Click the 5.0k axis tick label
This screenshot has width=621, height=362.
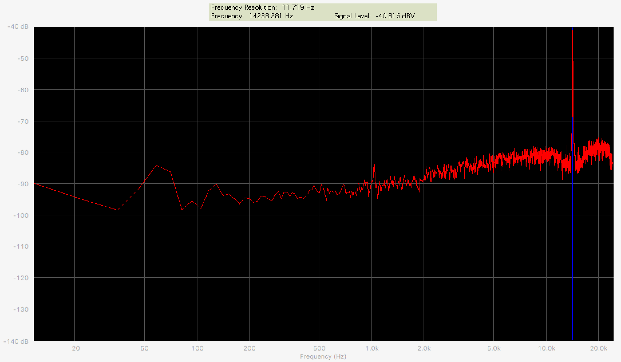click(494, 348)
